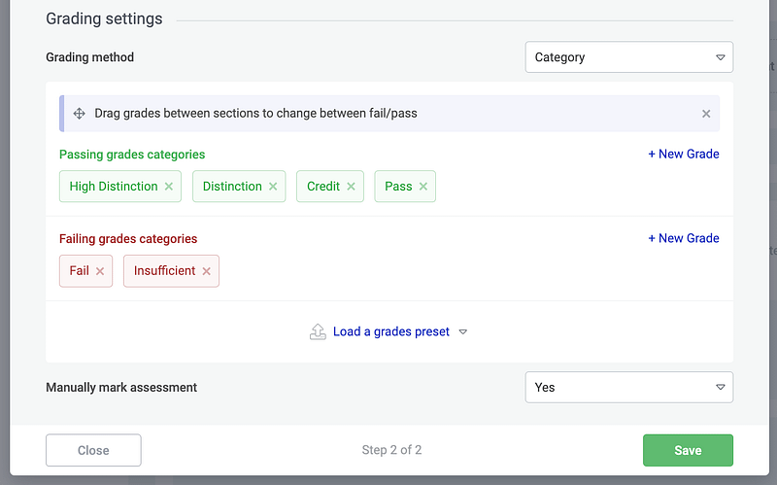Remove the High Distinction grade

point(169,187)
